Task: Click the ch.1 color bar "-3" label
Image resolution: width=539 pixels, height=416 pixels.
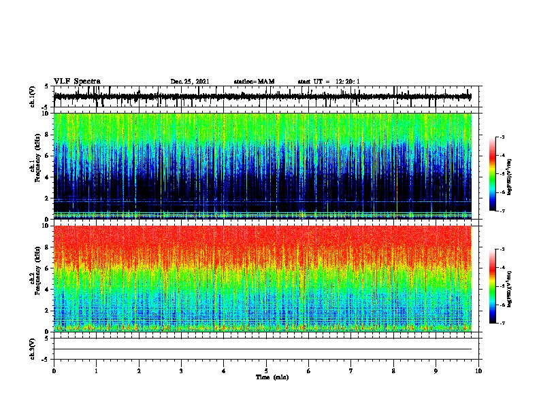Action: tap(502, 137)
